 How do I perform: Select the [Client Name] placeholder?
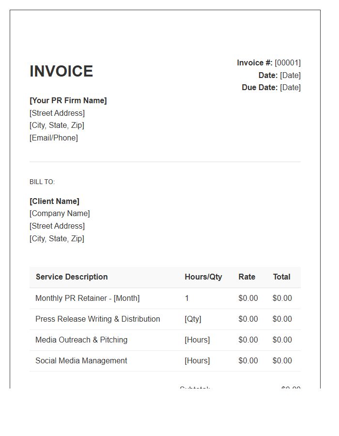[54, 202]
